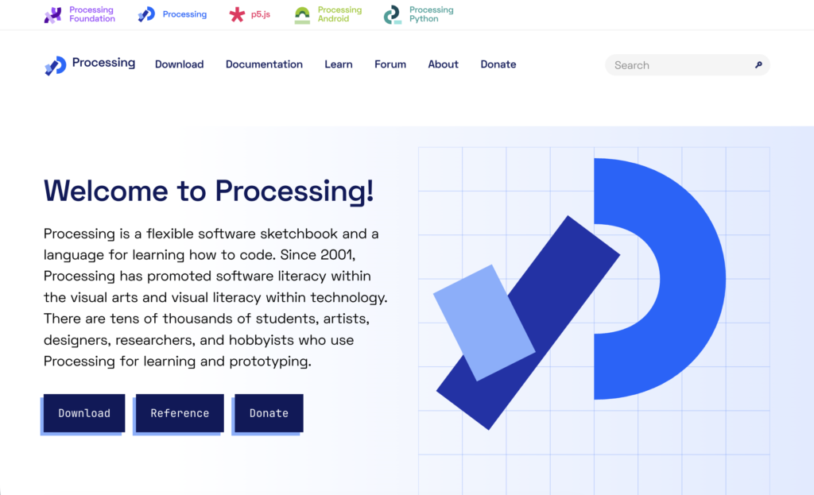Follow the p5.js text link
This screenshot has height=495, width=814.
[x=262, y=14]
